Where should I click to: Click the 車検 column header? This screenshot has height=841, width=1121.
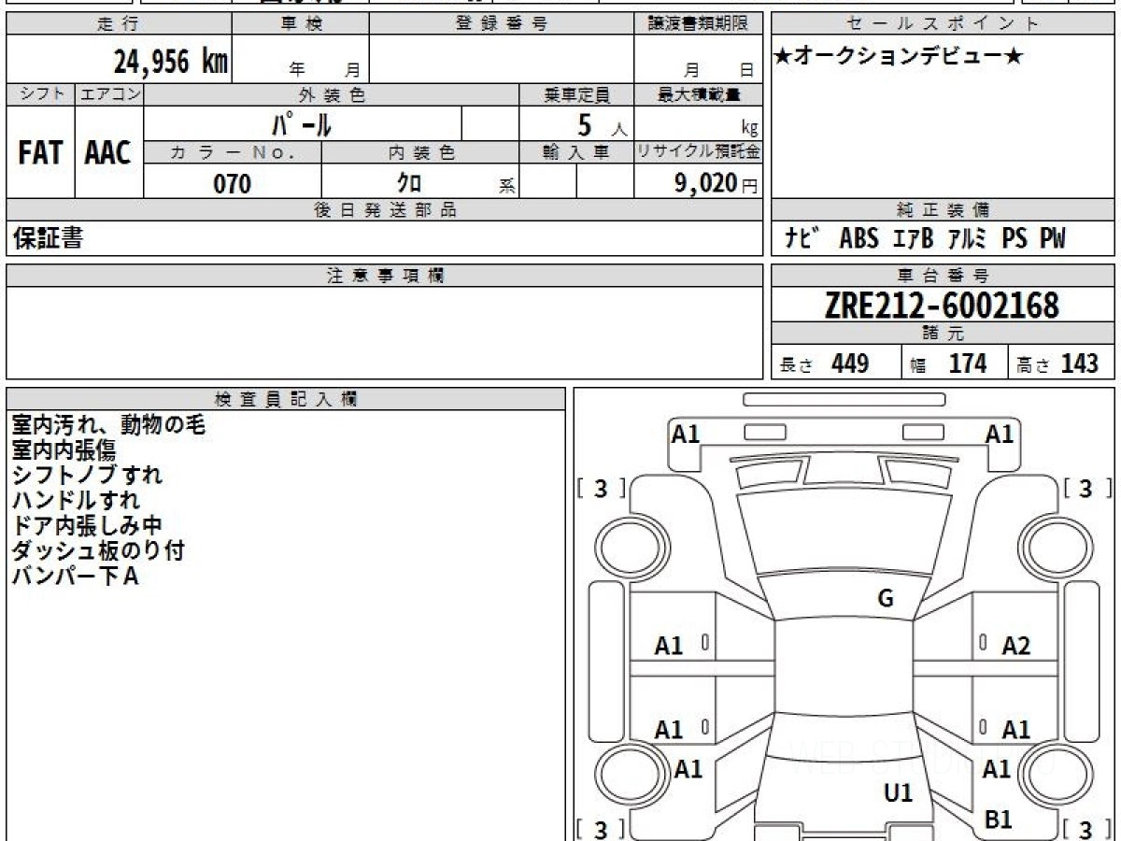301,24
